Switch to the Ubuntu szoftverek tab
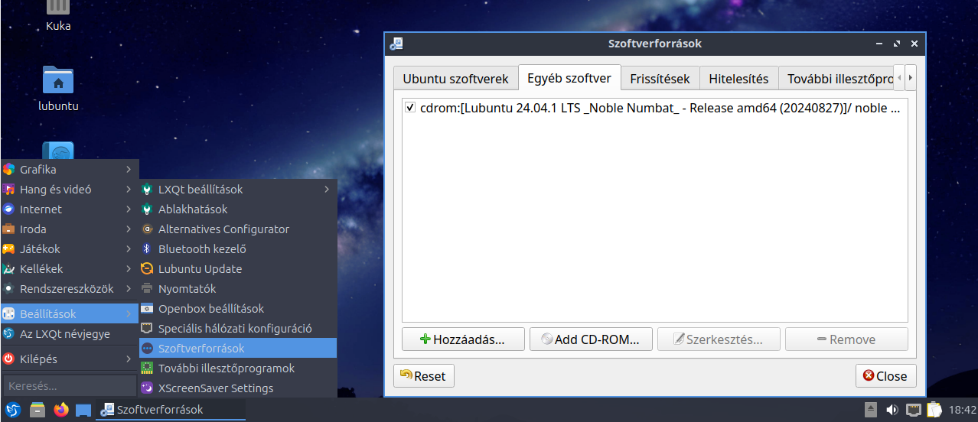978x422 pixels. tap(456, 79)
